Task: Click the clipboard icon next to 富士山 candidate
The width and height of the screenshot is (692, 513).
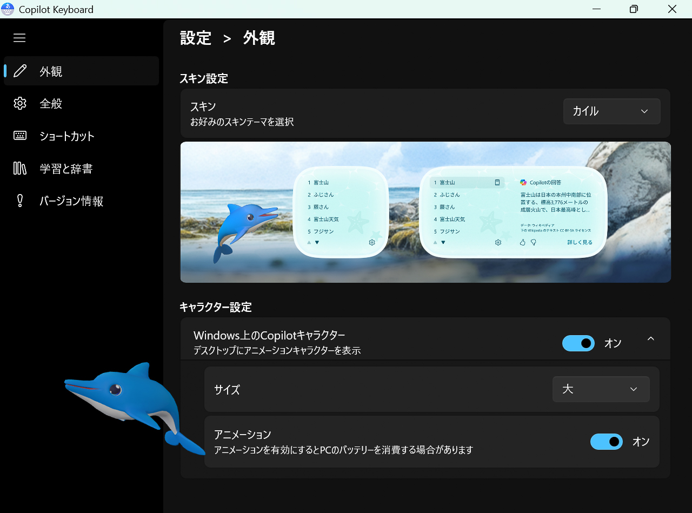Action: [497, 182]
